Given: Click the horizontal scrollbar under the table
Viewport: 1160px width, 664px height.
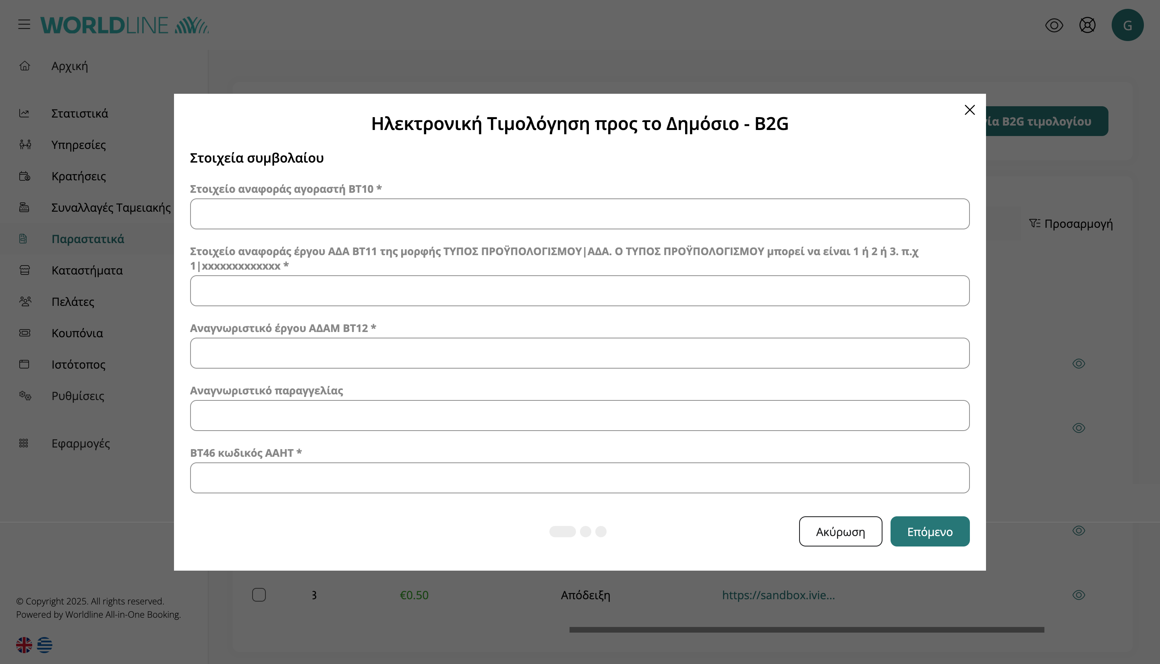Looking at the screenshot, I should coord(806,629).
